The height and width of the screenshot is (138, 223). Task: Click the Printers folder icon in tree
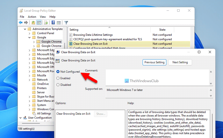click(34, 88)
